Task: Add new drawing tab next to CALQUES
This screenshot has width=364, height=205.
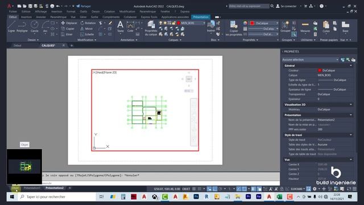Action: pos(72,46)
